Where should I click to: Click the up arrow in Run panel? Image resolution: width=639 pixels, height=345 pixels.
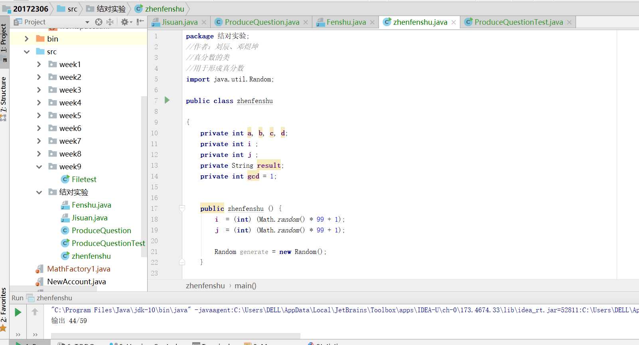[35, 312]
